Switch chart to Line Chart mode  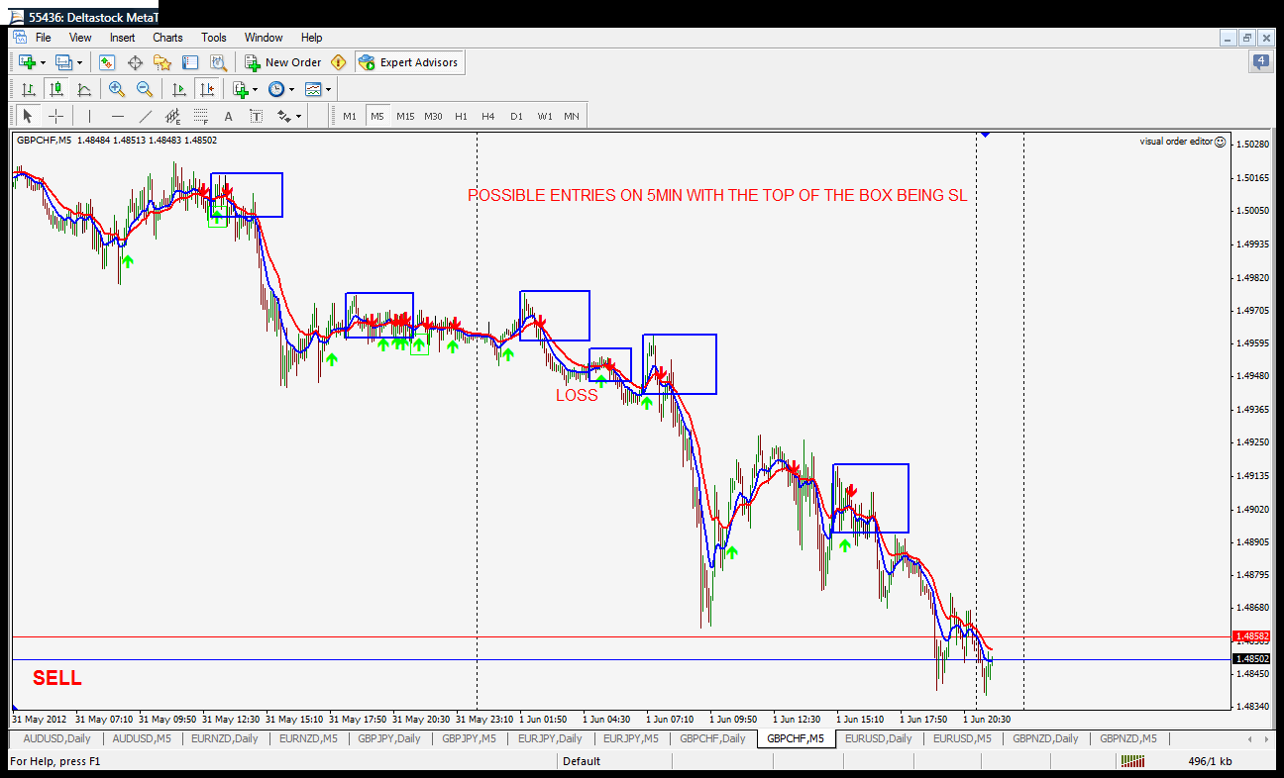click(83, 89)
